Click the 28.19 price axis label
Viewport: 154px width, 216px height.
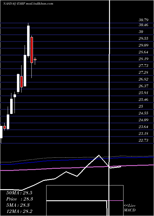pos(144,59)
